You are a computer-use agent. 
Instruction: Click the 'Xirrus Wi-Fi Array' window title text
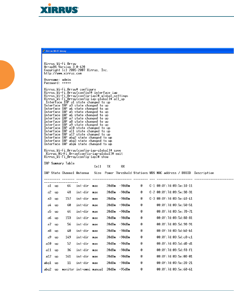tap(56, 51)
